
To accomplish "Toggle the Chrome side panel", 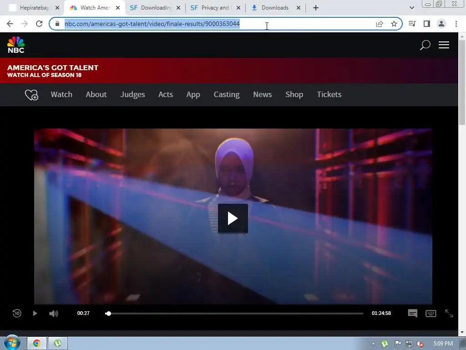I will tap(427, 24).
